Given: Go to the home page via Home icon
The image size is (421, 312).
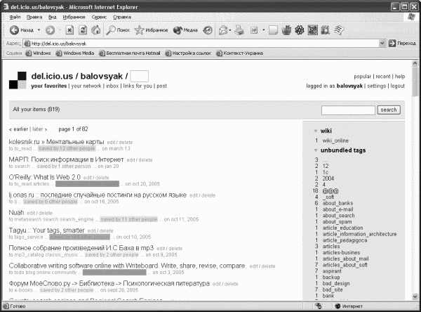Looking at the screenshot, I should point(96,30).
